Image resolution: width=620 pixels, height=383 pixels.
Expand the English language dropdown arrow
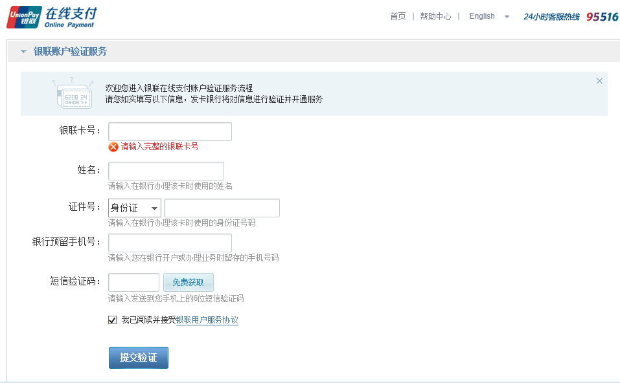[x=507, y=17]
